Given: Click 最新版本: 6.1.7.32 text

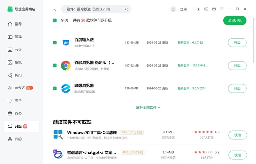Looking at the screenshot, I should pyautogui.click(x=190, y=43).
